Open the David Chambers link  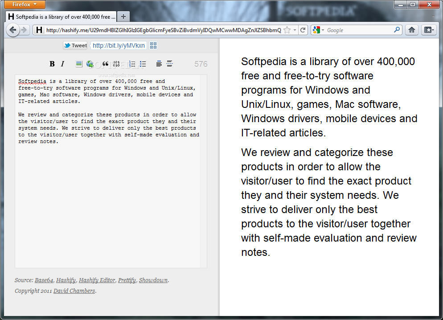(74, 291)
